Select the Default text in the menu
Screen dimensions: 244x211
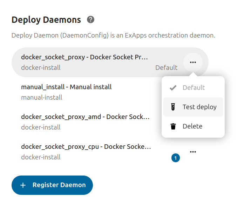pyautogui.click(x=194, y=88)
